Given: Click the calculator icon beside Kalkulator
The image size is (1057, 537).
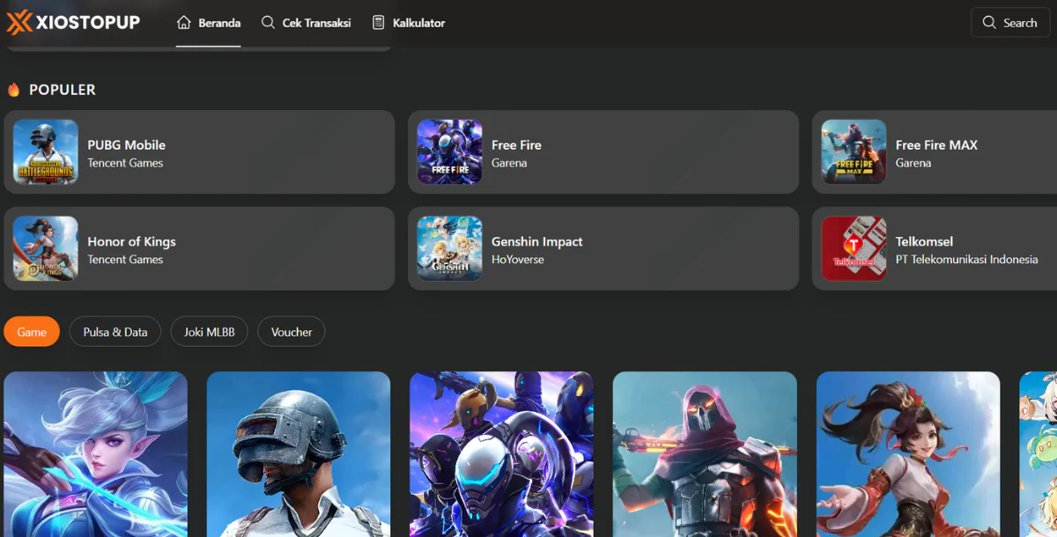Looking at the screenshot, I should pyautogui.click(x=379, y=23).
